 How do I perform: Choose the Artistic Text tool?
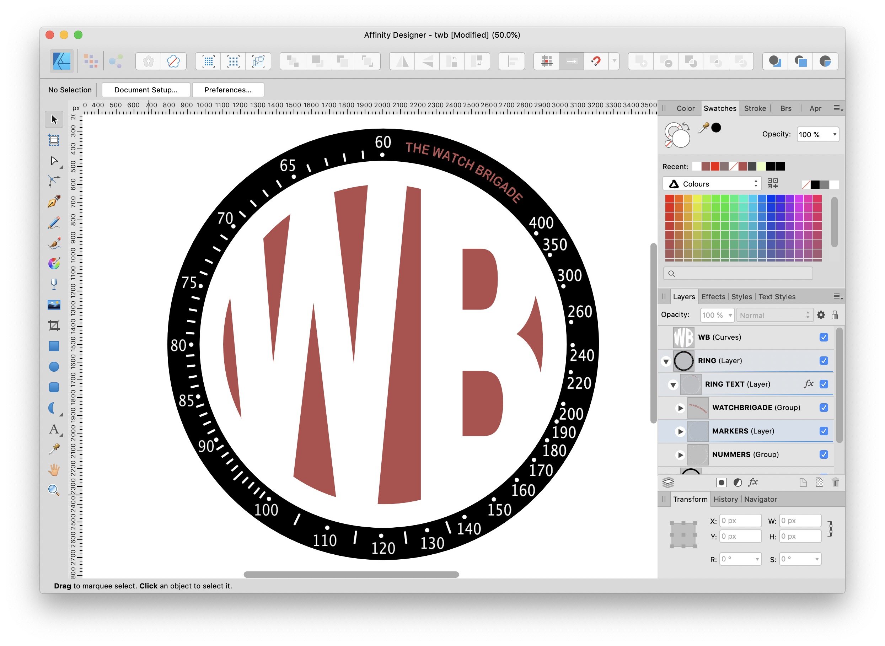click(54, 429)
